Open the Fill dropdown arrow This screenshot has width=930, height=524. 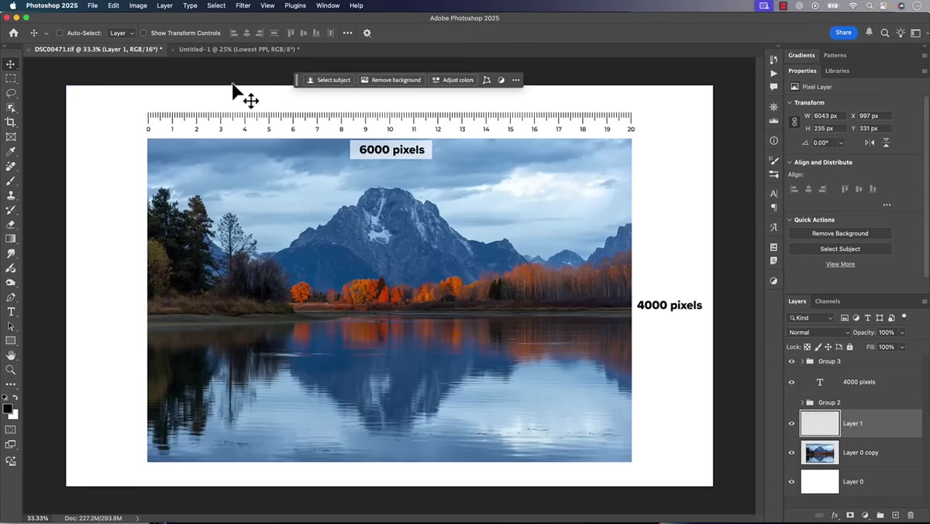click(902, 347)
